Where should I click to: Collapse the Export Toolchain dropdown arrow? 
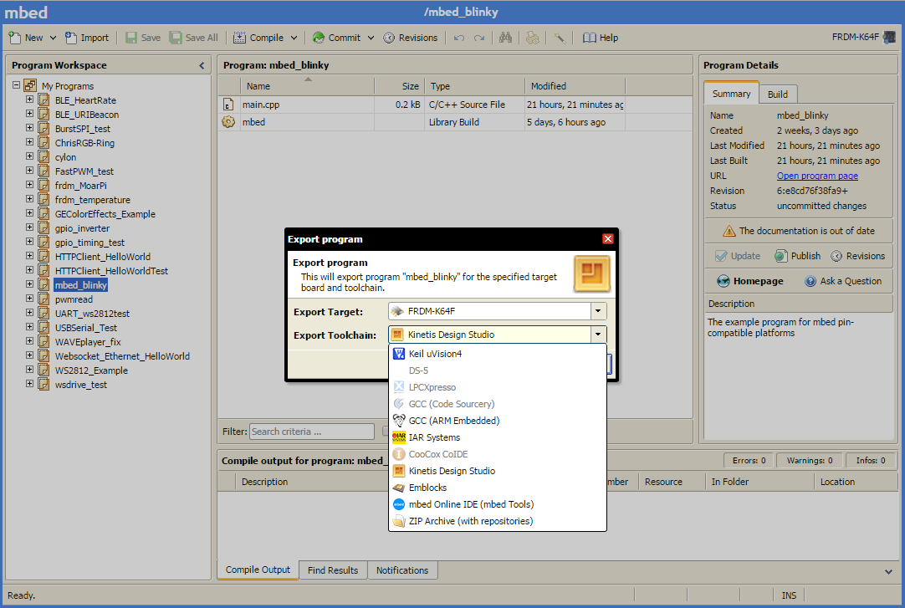[x=598, y=335]
